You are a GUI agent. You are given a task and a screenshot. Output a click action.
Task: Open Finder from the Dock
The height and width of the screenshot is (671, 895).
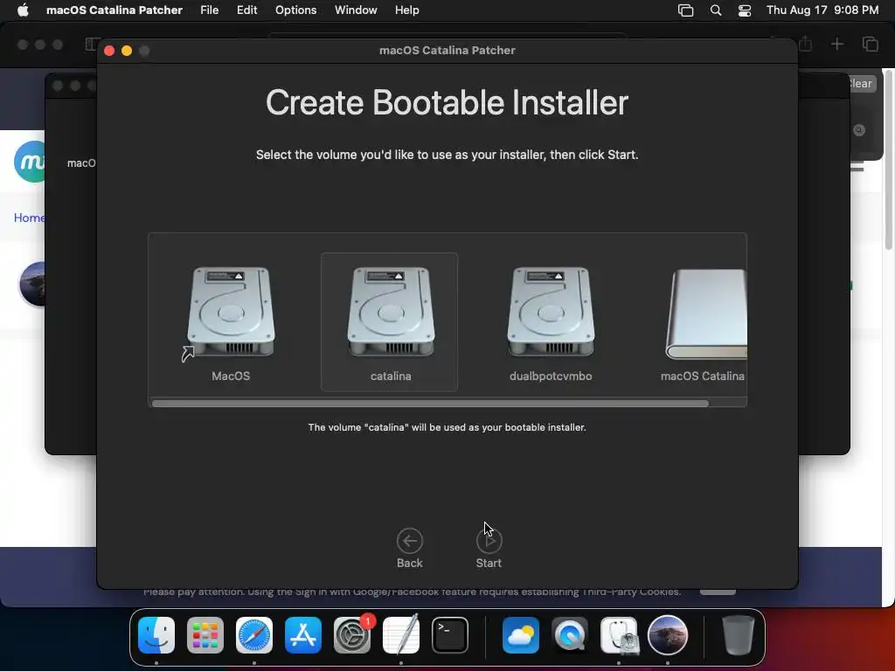tap(156, 635)
